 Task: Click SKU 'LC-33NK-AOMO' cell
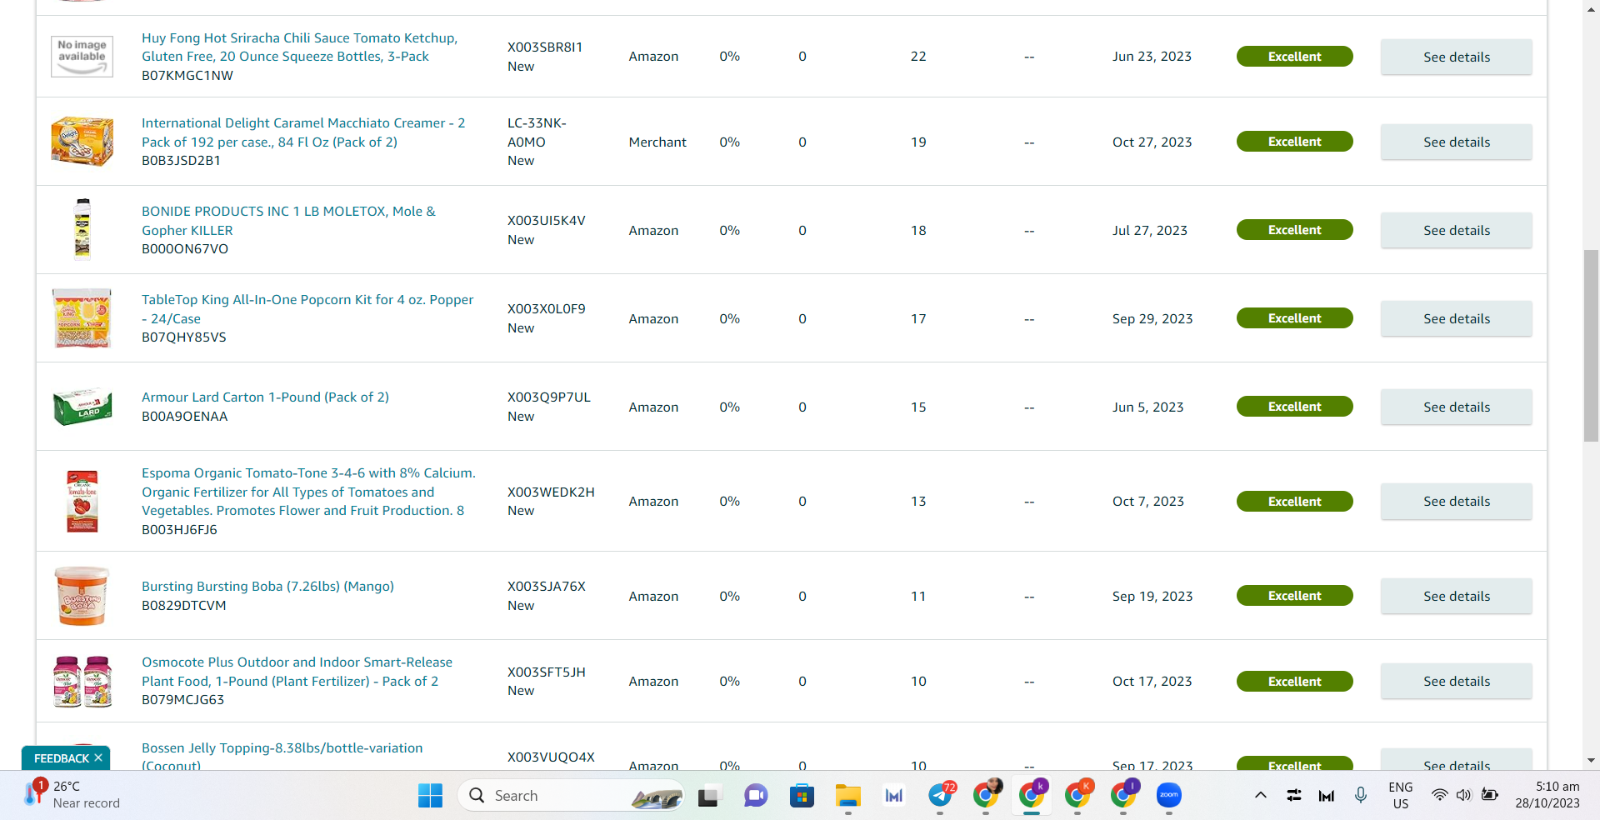tap(537, 132)
